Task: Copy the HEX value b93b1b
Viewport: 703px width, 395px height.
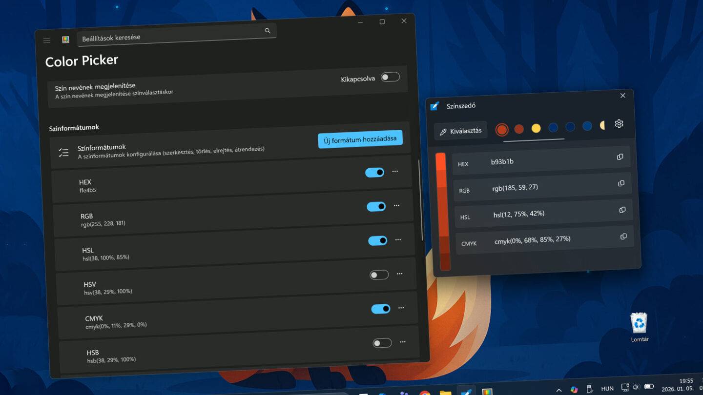Action: tap(620, 157)
